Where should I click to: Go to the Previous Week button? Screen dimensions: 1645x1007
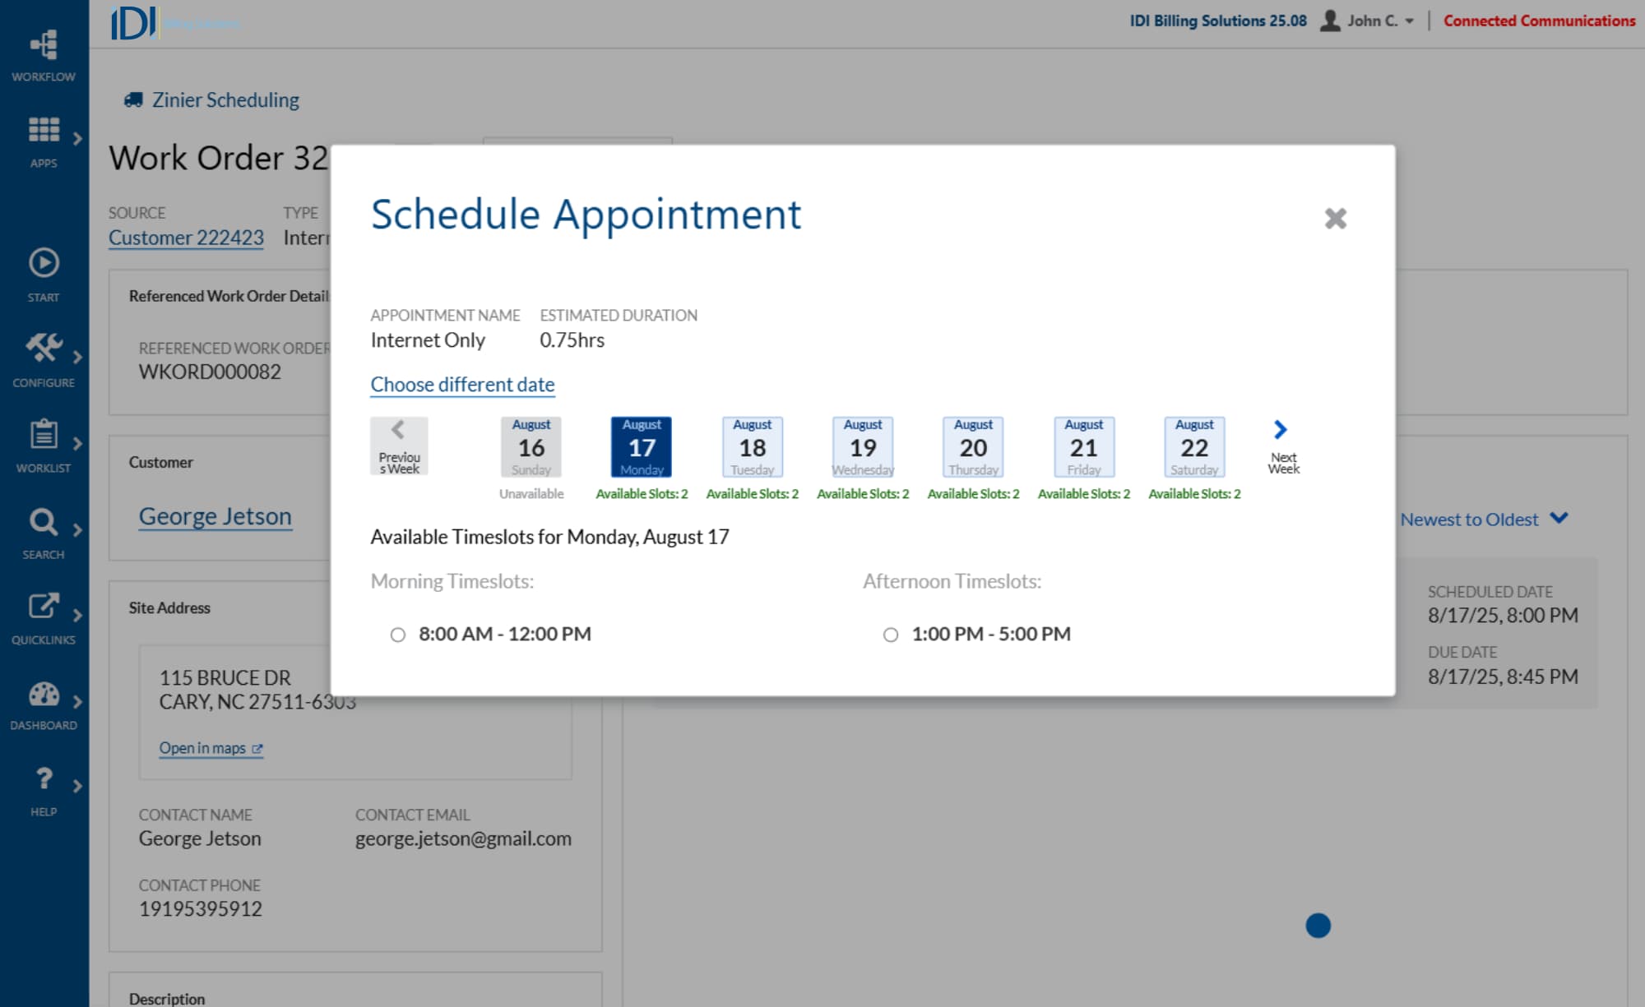[x=399, y=446]
